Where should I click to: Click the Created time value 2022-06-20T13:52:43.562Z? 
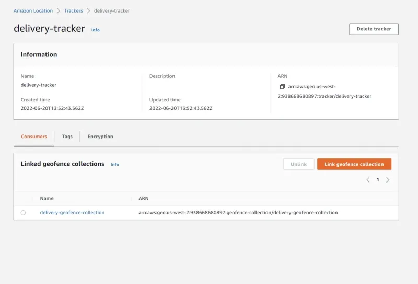[x=52, y=108]
